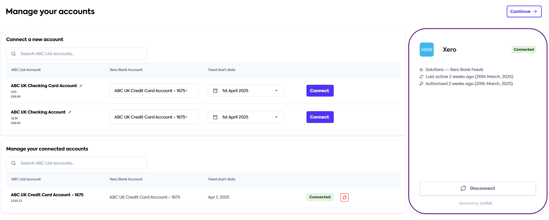Open Xero bank account dropdown for Checking Card Account

coord(154,91)
